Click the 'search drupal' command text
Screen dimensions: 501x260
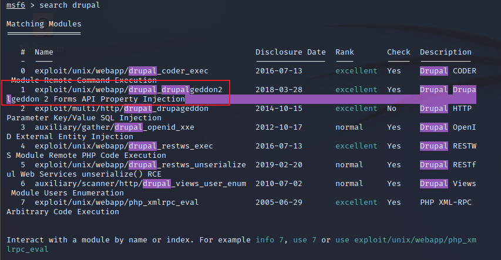pos(70,5)
